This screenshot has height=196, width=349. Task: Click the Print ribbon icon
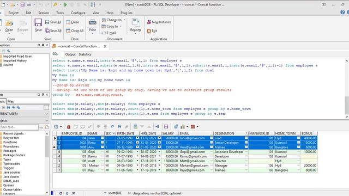coord(92,22)
